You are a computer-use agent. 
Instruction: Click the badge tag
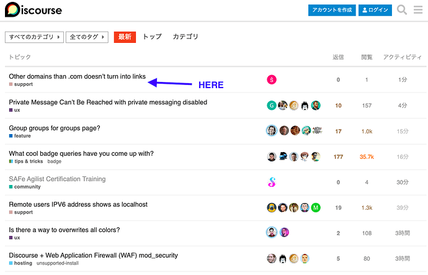(x=55, y=161)
